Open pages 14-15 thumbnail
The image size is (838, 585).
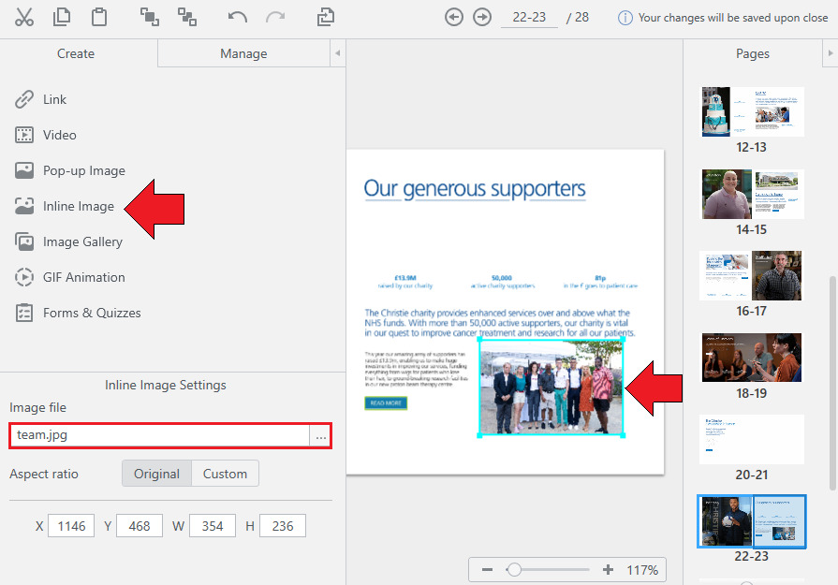(753, 194)
